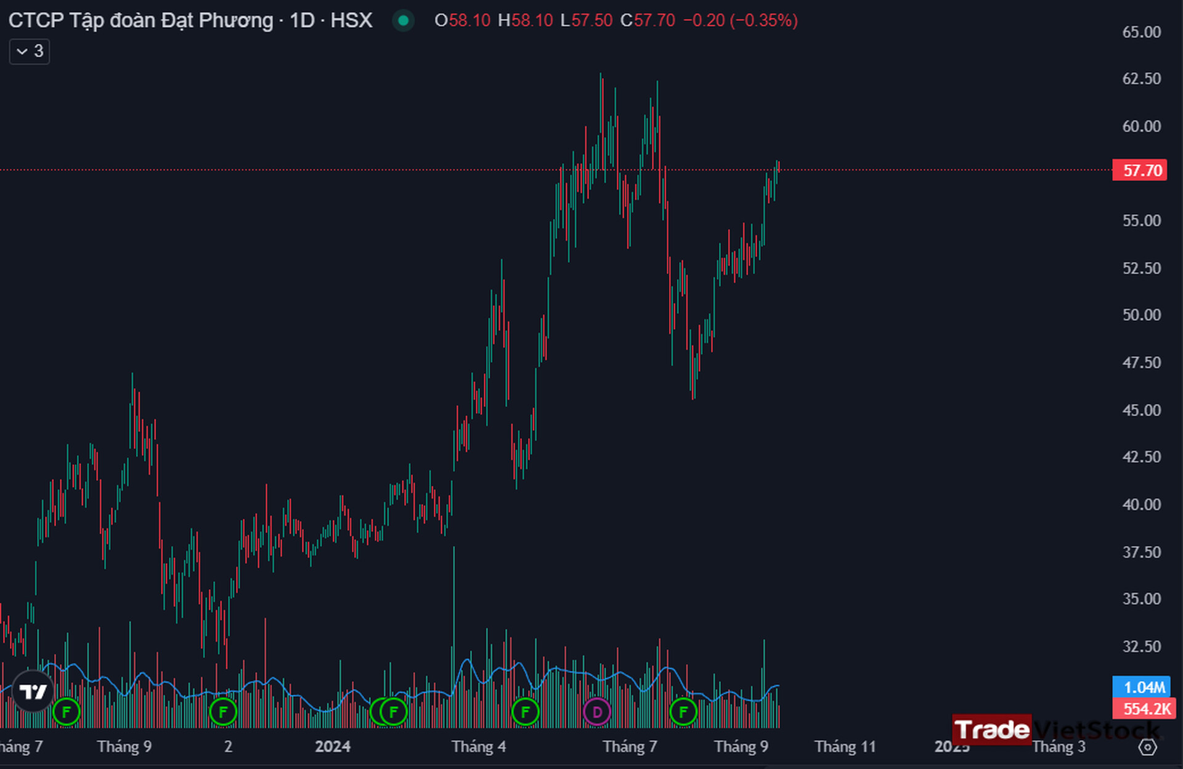Viewport: 1183px width, 769px height.
Task: Click F marker right of 2024 label
Action: click(x=394, y=712)
